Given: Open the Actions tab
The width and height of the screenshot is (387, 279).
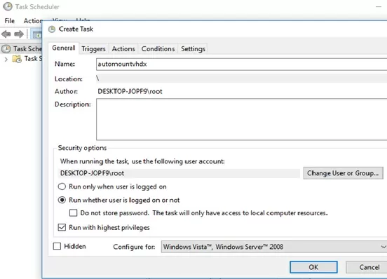Looking at the screenshot, I should (123, 49).
